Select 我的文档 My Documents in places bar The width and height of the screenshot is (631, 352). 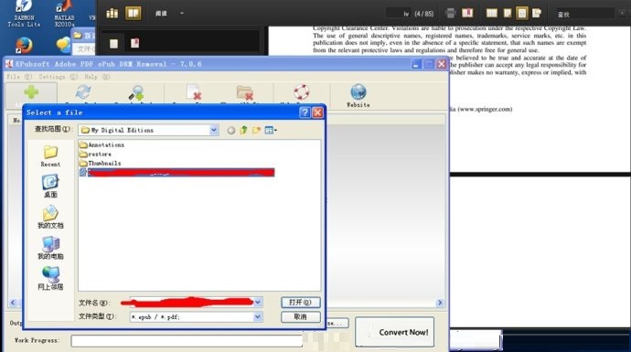point(50,217)
